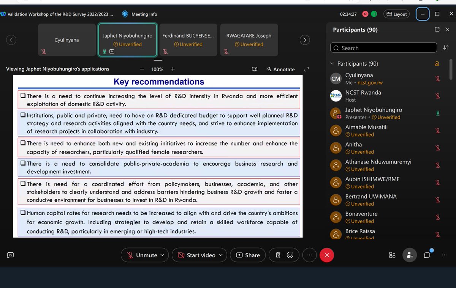Click the gold attendee icon beside Participants (90)

pos(437,64)
